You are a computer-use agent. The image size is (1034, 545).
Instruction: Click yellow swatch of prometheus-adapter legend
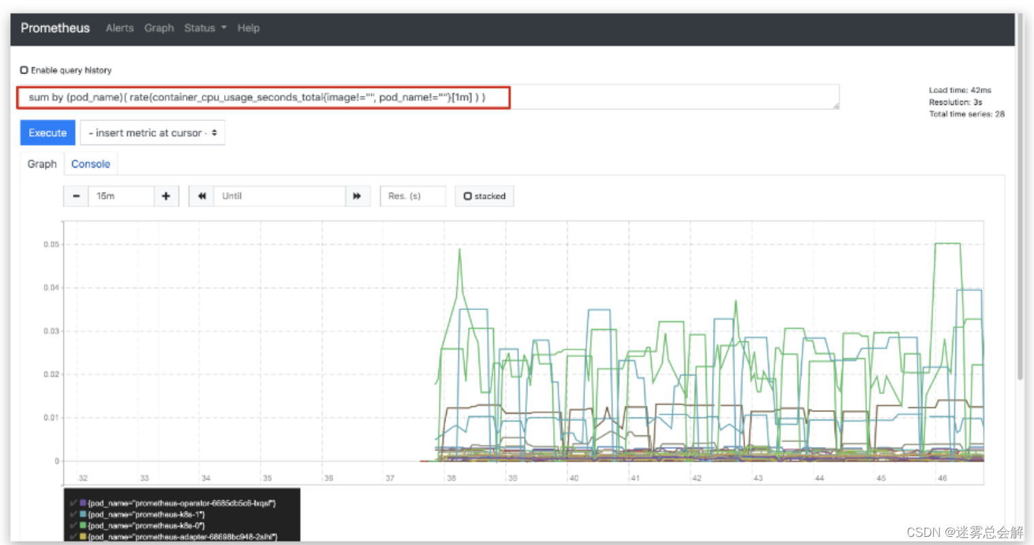pos(83,537)
